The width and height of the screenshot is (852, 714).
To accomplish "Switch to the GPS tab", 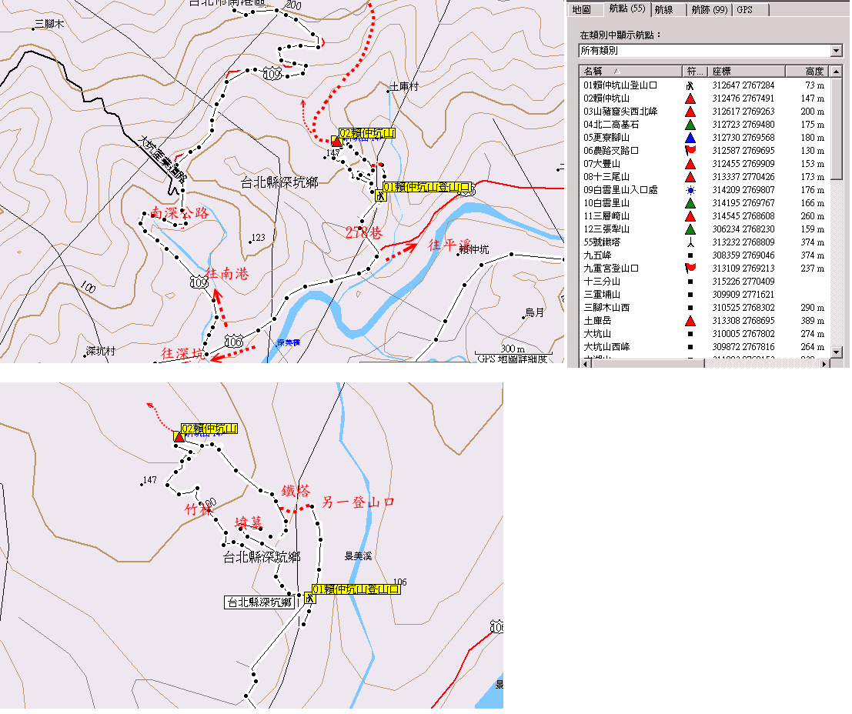I will click(744, 9).
